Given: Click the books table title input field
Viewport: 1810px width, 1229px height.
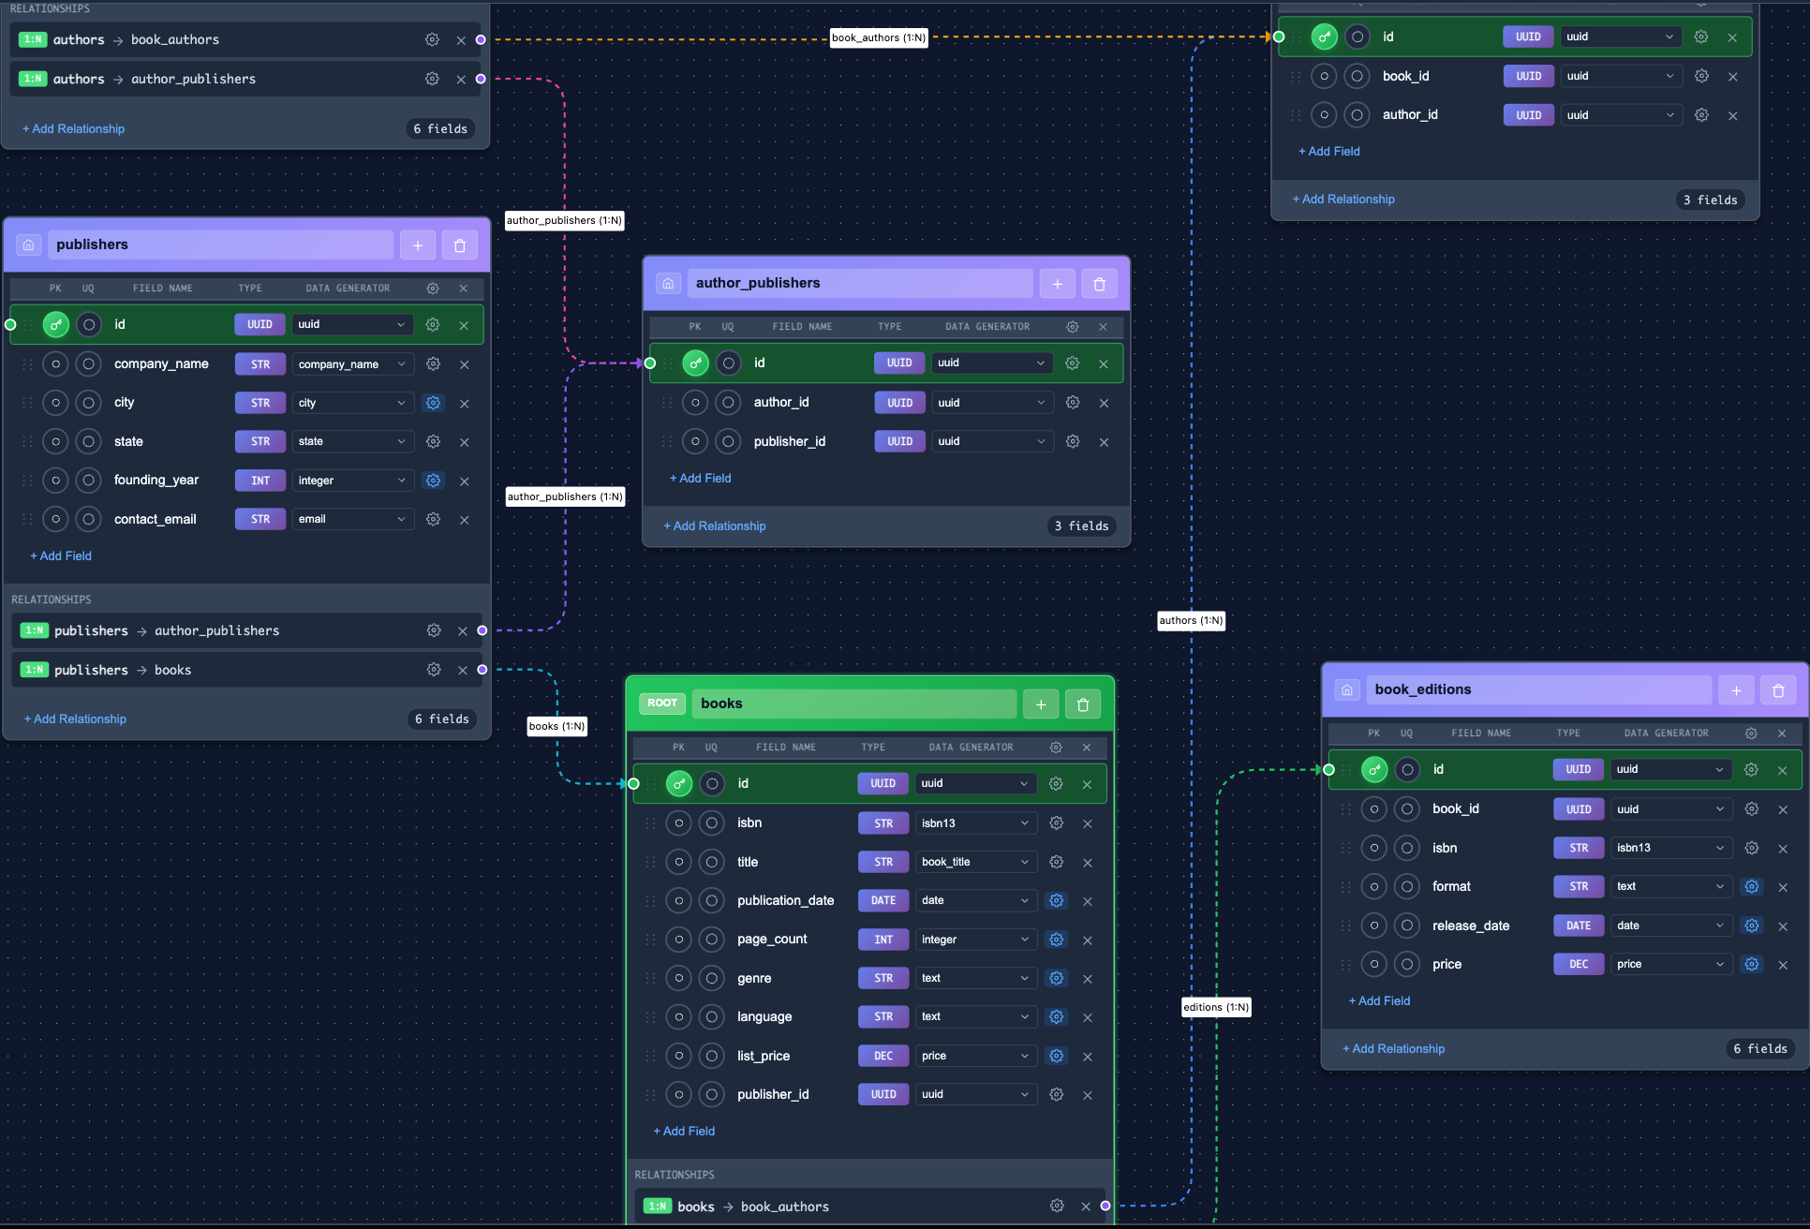Looking at the screenshot, I should [853, 703].
